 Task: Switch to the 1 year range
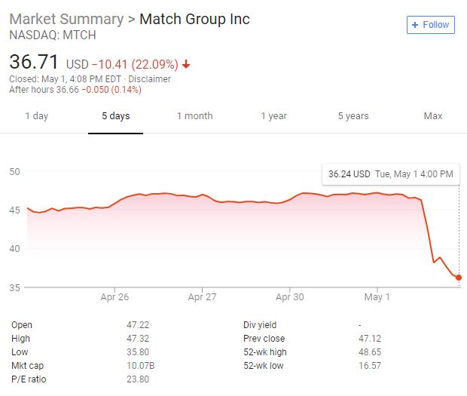273,116
